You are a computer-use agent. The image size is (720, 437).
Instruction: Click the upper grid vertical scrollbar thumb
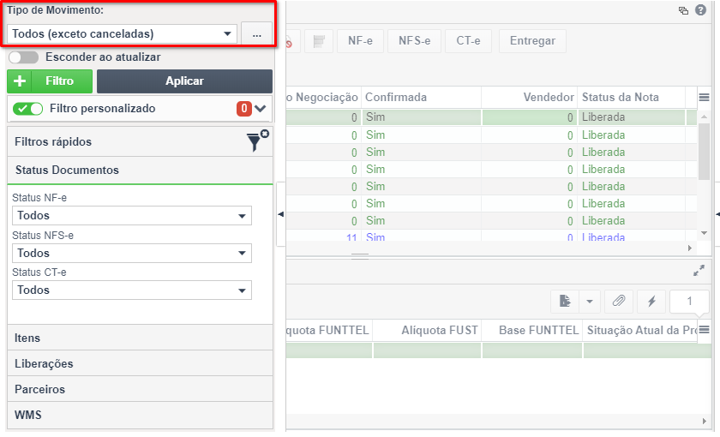pyautogui.click(x=704, y=152)
